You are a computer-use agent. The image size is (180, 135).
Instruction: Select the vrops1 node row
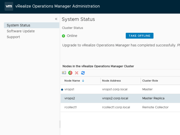pos(69,89)
